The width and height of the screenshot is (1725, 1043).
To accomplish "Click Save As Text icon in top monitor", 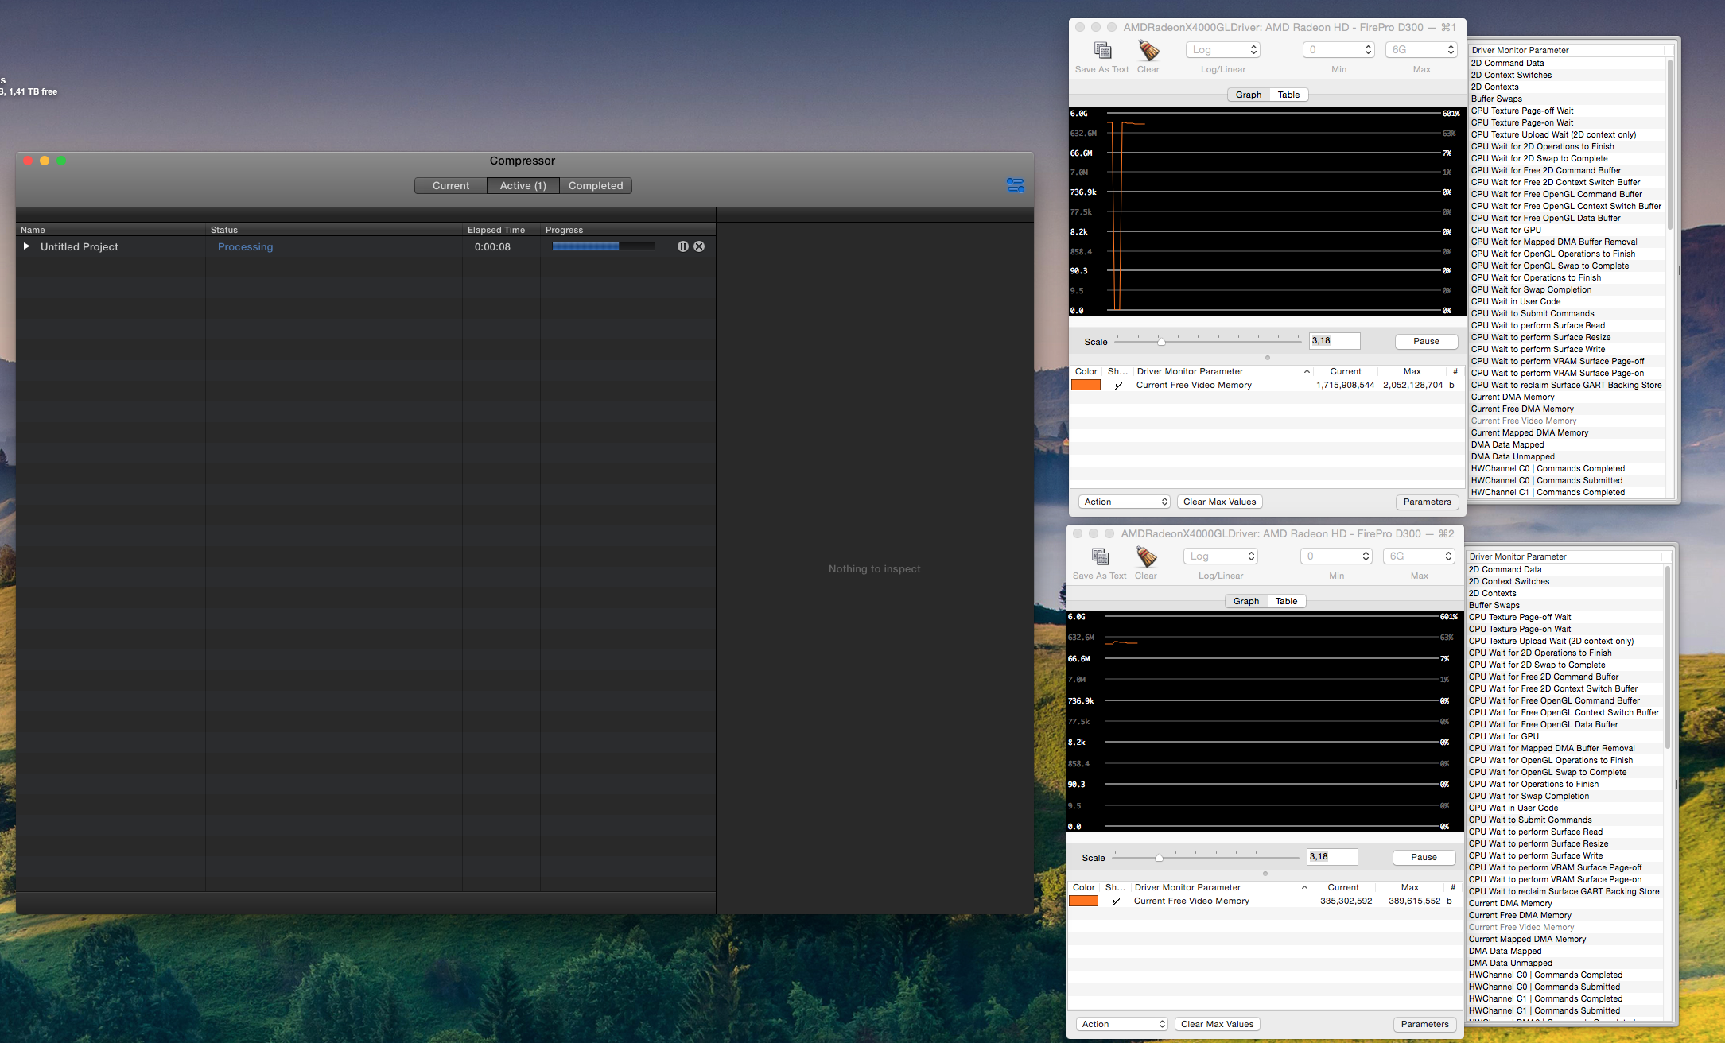I will (1102, 51).
